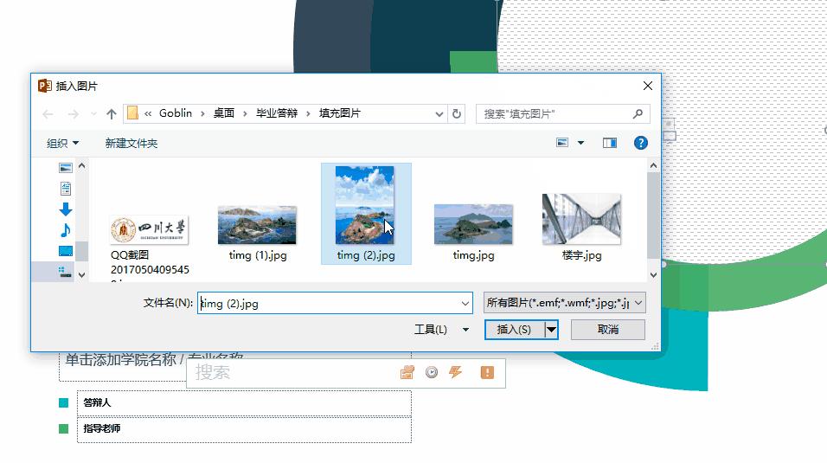Click the clock history icon in search bar
The height and width of the screenshot is (463, 827).
pos(432,372)
